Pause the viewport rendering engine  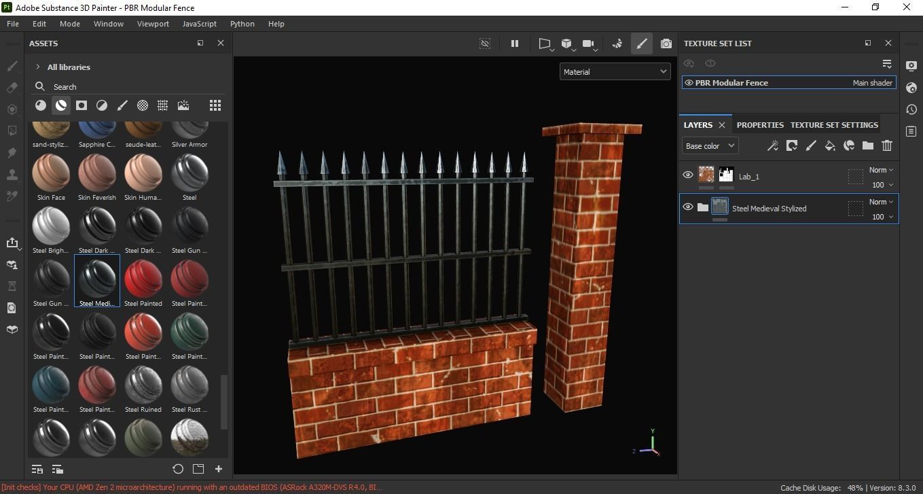point(515,43)
